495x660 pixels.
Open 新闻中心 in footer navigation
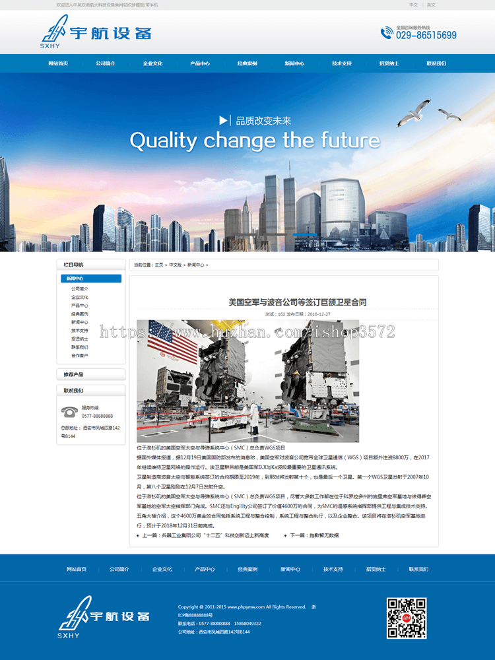290,569
